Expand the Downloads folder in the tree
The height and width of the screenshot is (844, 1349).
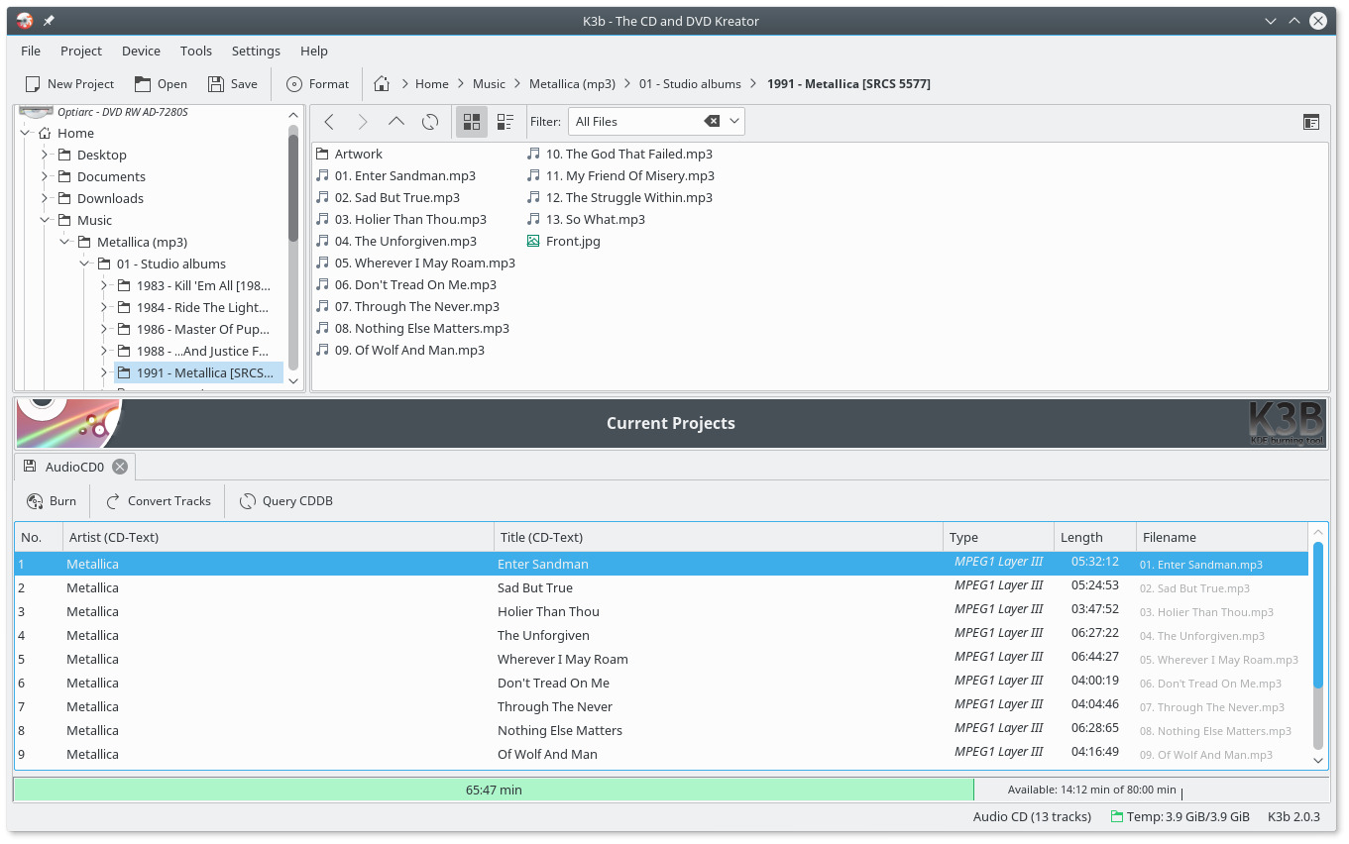(45, 198)
